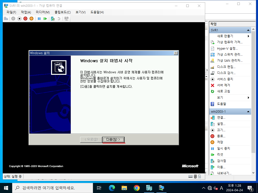
Task: Open the 파일(F) menu
Action: (11, 12)
